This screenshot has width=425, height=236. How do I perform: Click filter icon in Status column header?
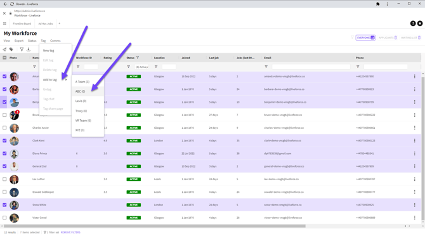[138, 58]
